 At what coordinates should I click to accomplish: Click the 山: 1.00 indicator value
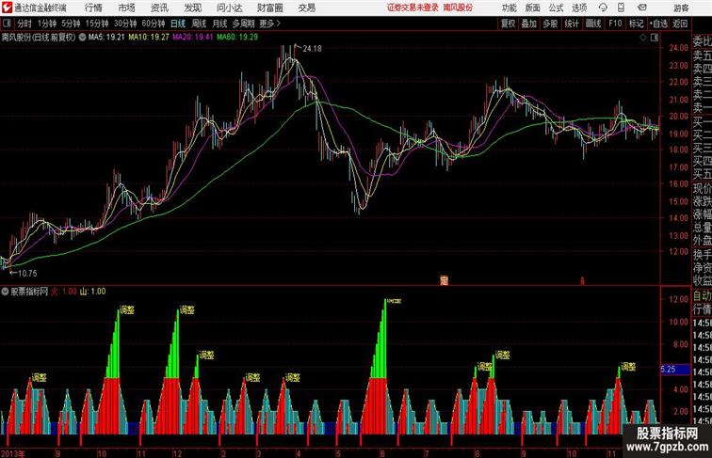[92, 292]
